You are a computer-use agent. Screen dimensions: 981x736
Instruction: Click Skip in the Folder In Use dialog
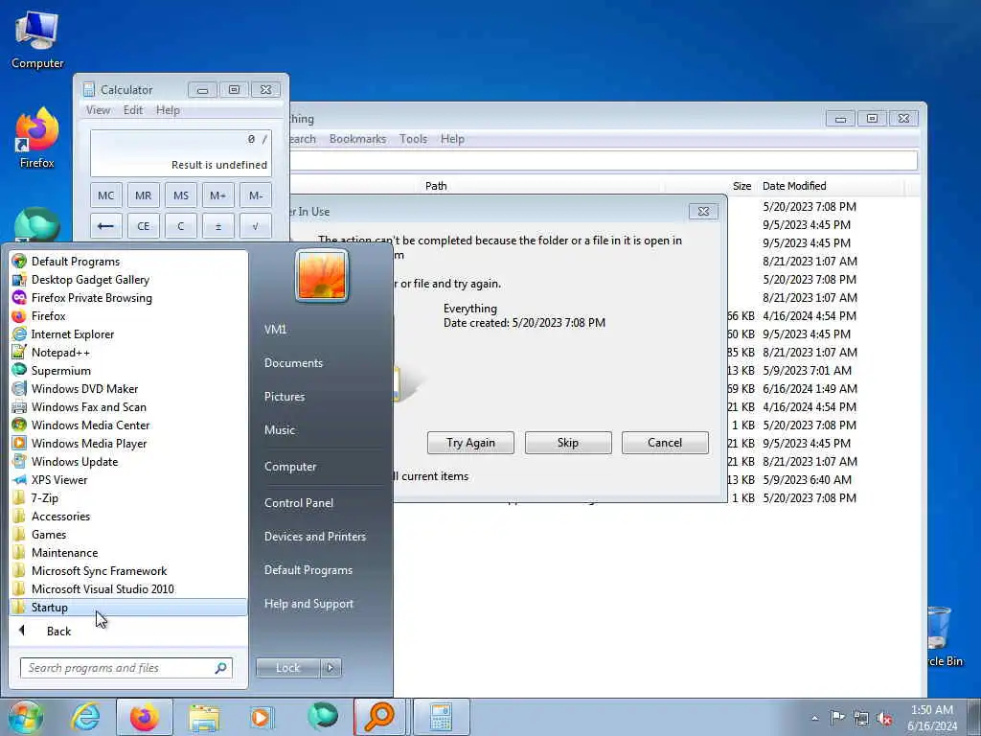point(568,443)
